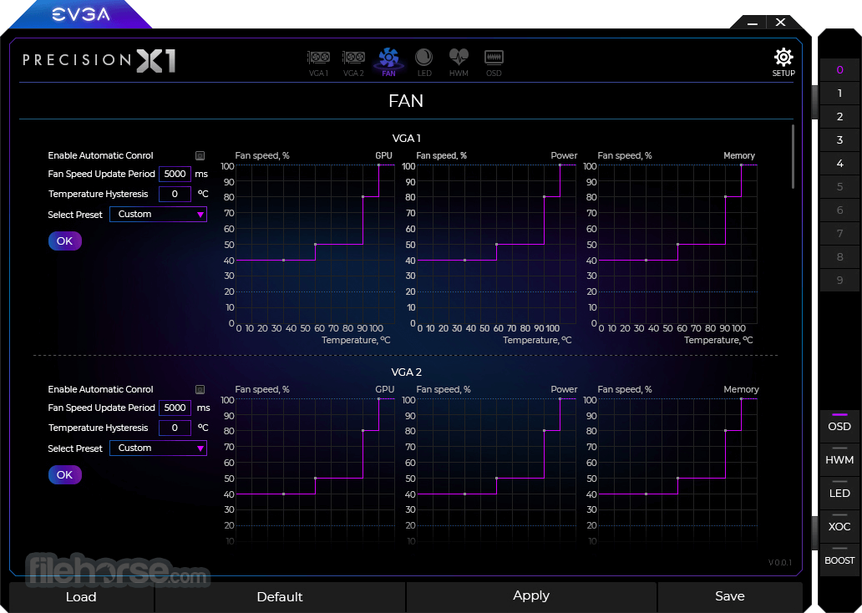This screenshot has height=613, width=862.
Task: Select profile slot 4
Action: click(x=839, y=164)
